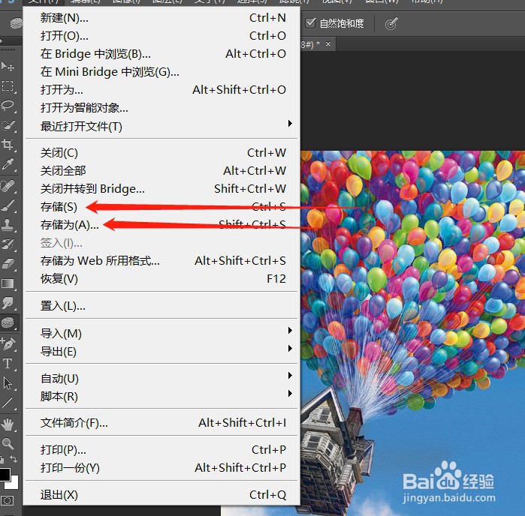Select the Clone Stamp tool
This screenshot has width=525, height=516.
8,225
